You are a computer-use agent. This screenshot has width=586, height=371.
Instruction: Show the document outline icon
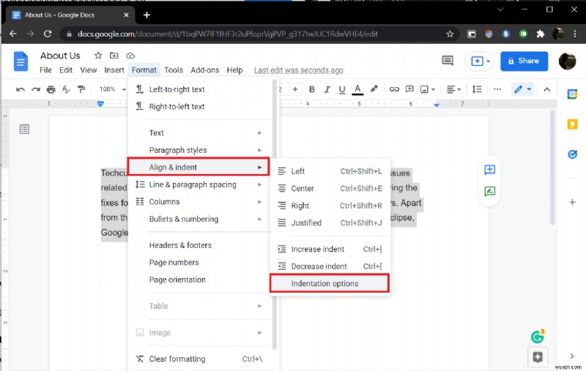pyautogui.click(x=24, y=129)
